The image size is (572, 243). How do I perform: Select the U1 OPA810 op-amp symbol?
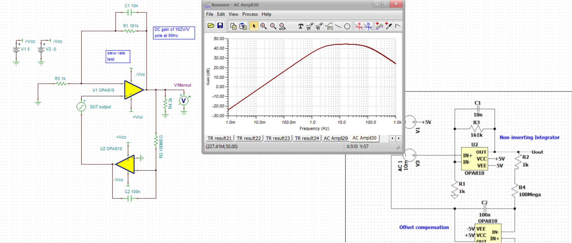134,90
